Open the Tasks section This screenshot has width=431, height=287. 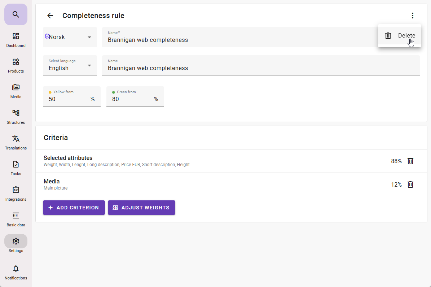tap(16, 168)
